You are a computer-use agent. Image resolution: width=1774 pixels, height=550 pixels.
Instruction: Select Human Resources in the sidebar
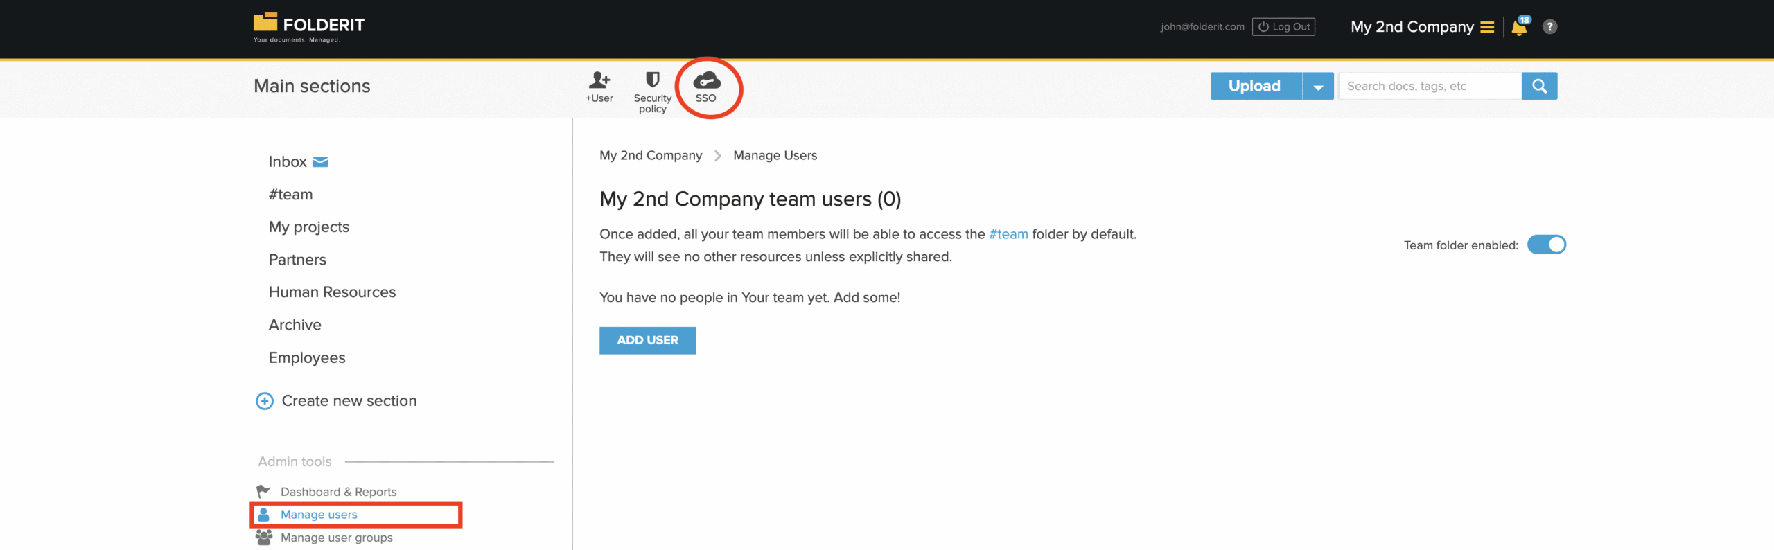(x=332, y=292)
